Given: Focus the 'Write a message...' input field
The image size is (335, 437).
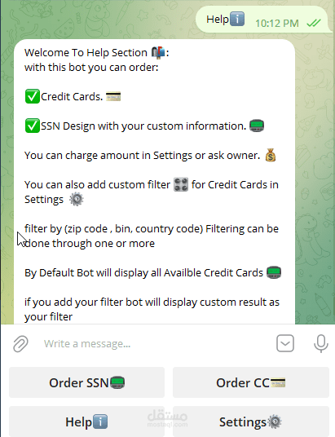Looking at the screenshot, I should pyautogui.click(x=156, y=343).
